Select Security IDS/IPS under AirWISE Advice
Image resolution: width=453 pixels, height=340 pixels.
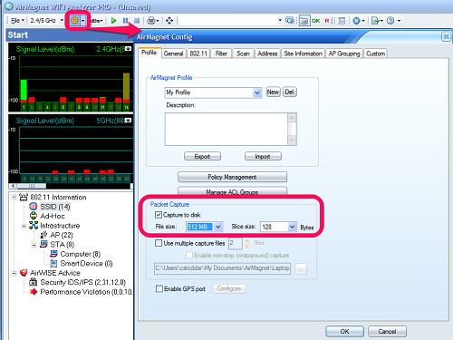click(x=82, y=282)
